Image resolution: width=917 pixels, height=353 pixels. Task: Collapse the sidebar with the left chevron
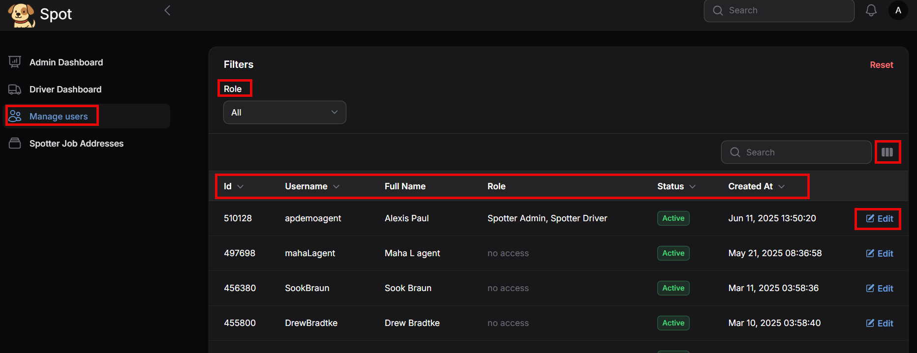[x=167, y=10]
